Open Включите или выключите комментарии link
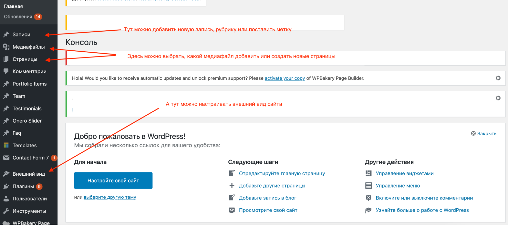The image size is (508, 225). tap(424, 198)
